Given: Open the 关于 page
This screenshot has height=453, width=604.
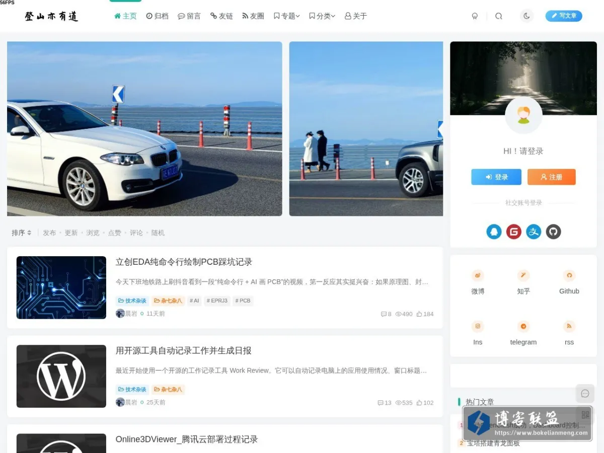Looking at the screenshot, I should [356, 16].
